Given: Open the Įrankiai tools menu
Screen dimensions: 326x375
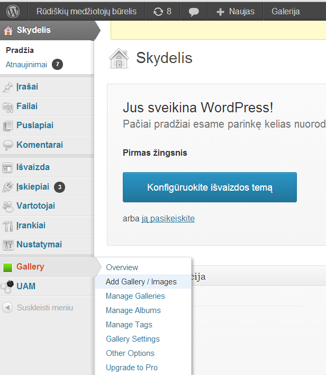Looking at the screenshot, I should click(31, 225).
